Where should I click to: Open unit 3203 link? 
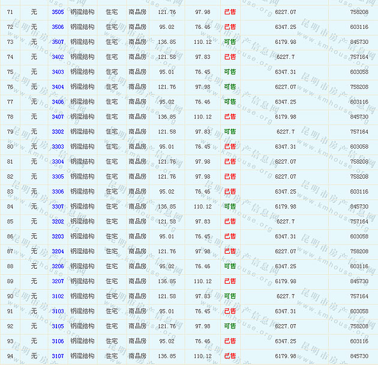click(x=58, y=237)
